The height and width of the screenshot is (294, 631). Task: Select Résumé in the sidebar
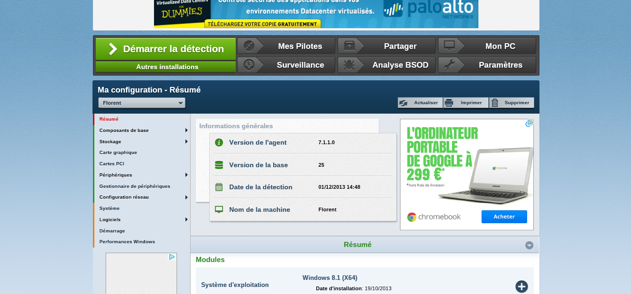coord(109,119)
